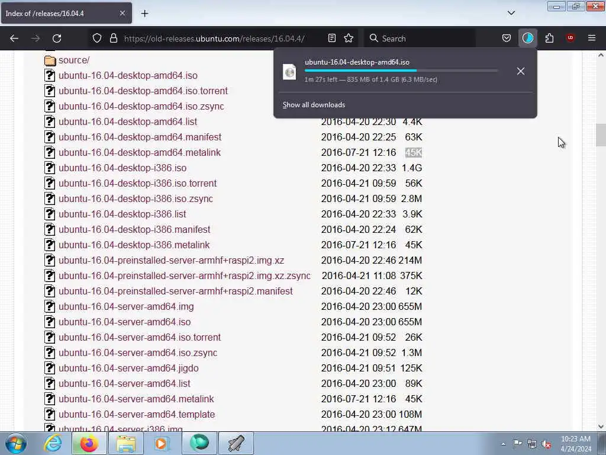The height and width of the screenshot is (455, 606).
Task: Open ubuntu-16.04-desktop-i386.iso.zsync link
Action: [136, 199]
